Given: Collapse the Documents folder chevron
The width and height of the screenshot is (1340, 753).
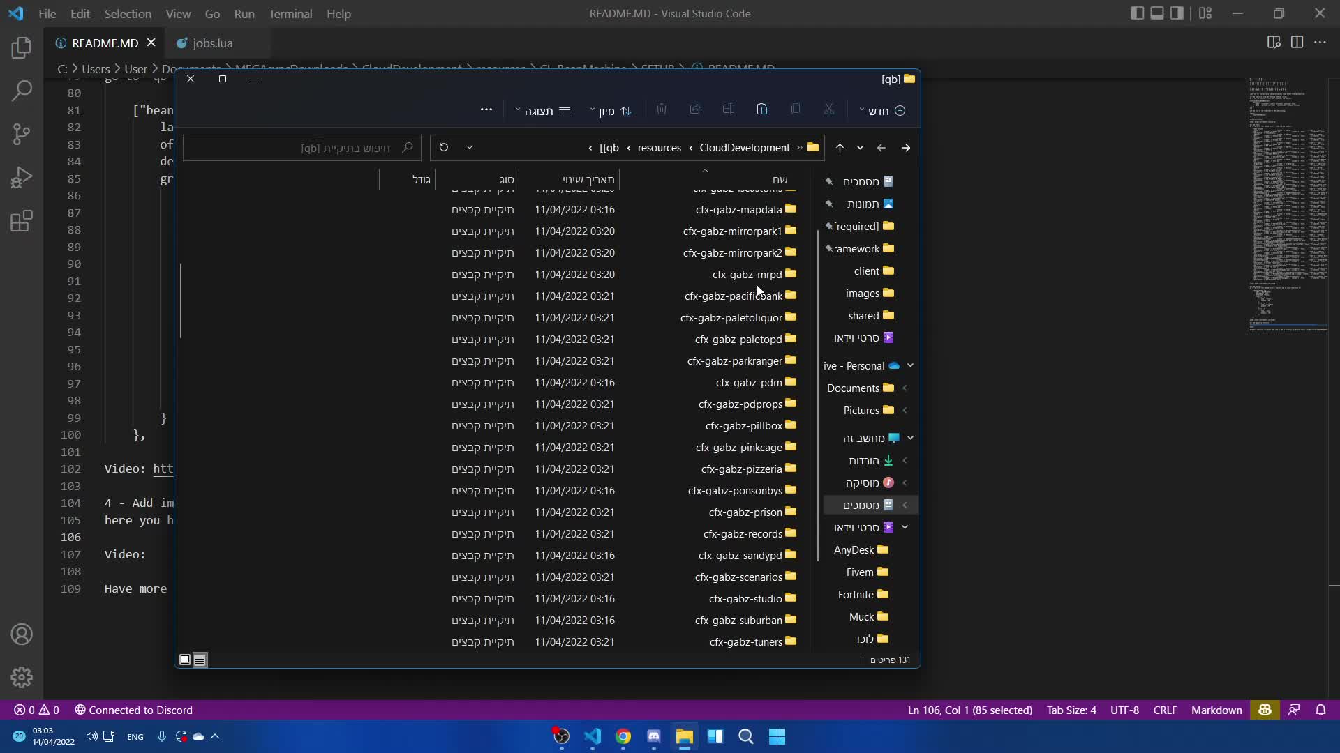Looking at the screenshot, I should 905,388.
